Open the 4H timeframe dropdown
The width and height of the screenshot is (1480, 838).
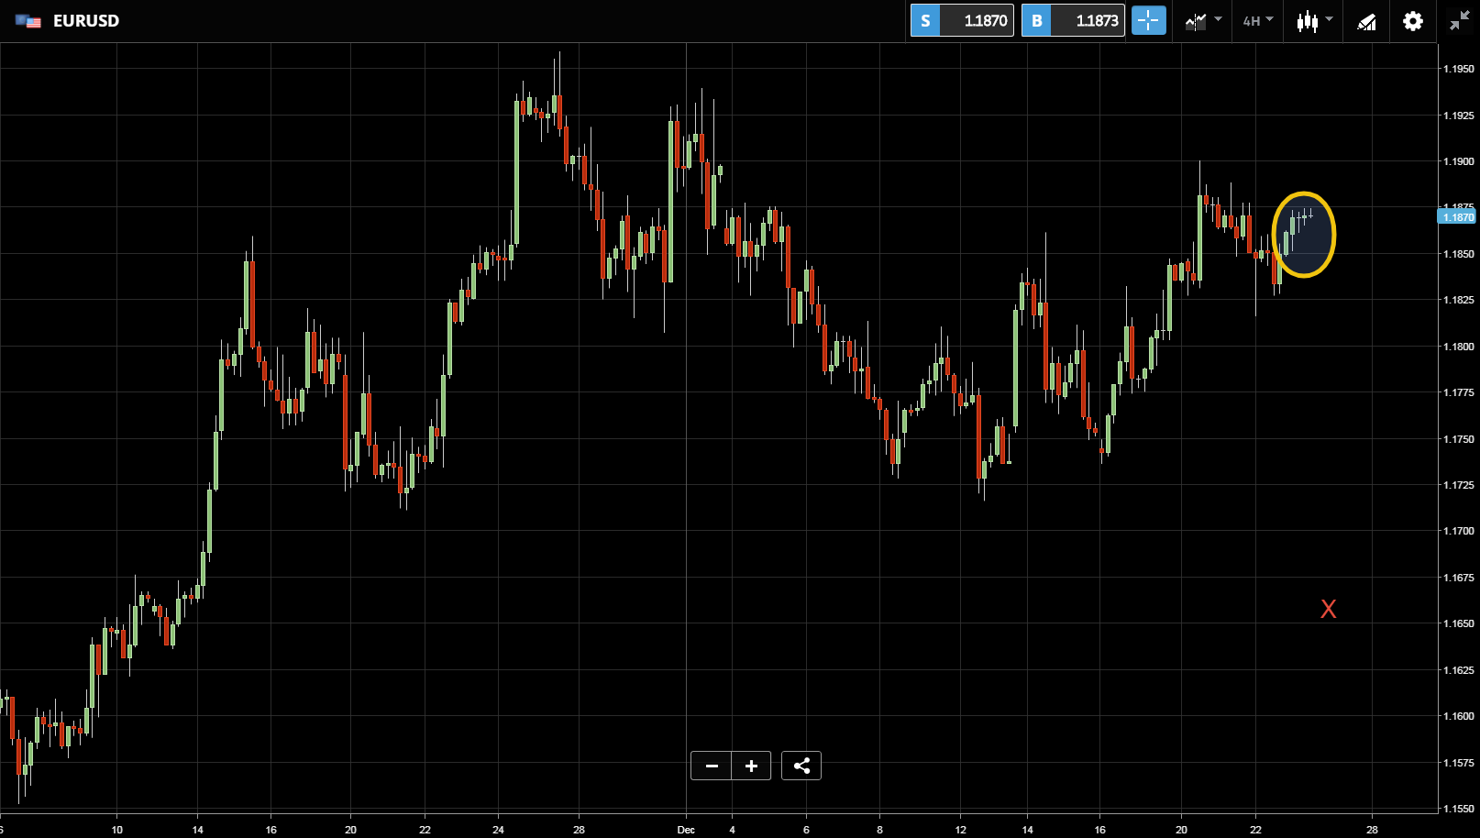[x=1258, y=20]
